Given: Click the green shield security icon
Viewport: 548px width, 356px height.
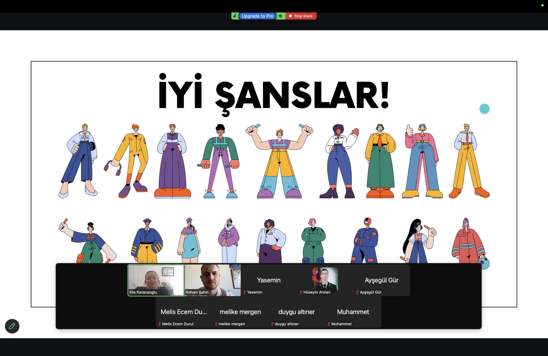Looking at the screenshot, I should pos(281,16).
